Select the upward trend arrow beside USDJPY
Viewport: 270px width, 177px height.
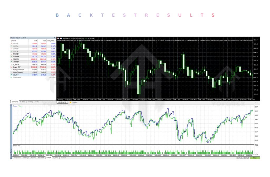(x=11, y=46)
